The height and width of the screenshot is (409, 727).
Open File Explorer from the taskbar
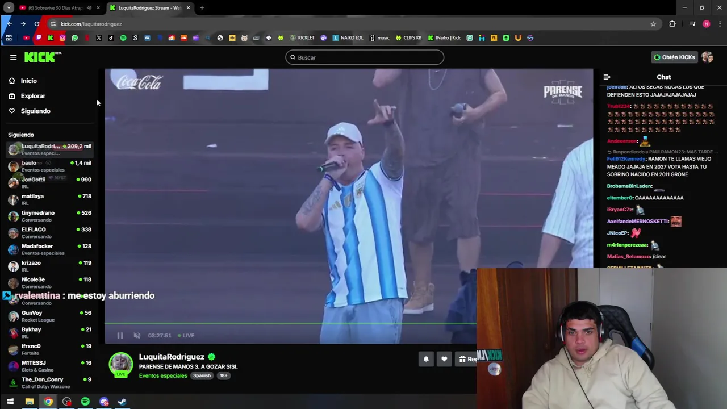pos(30,402)
